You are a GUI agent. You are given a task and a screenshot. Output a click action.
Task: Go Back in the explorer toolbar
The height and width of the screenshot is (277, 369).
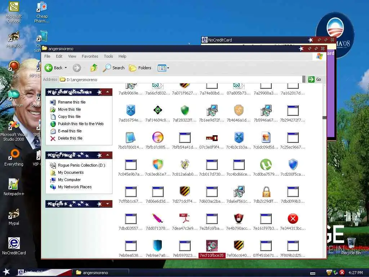[54, 68]
